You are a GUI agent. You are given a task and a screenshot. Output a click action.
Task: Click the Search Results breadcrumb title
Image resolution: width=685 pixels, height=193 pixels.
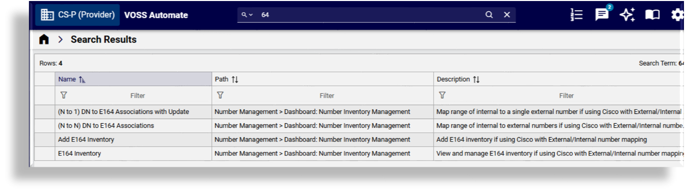click(x=104, y=40)
